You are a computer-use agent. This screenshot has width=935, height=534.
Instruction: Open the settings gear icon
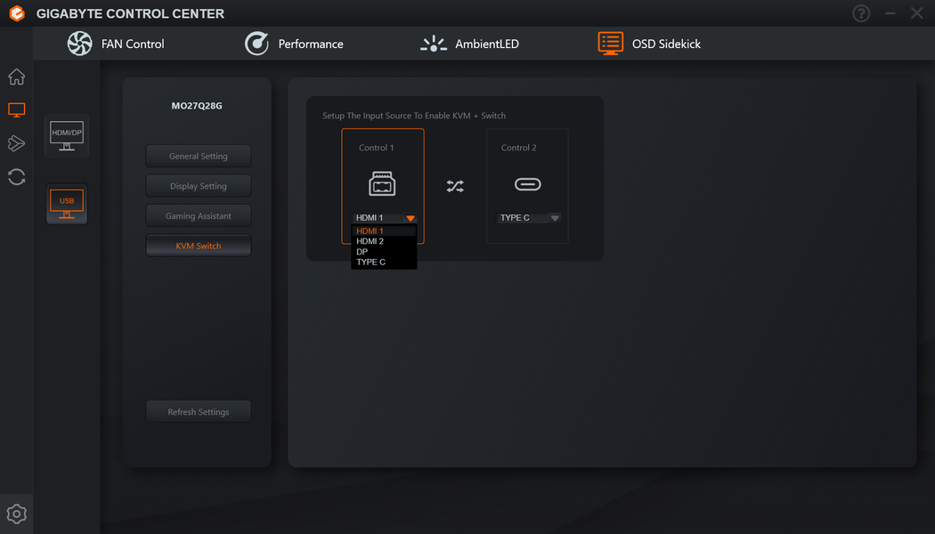17,514
